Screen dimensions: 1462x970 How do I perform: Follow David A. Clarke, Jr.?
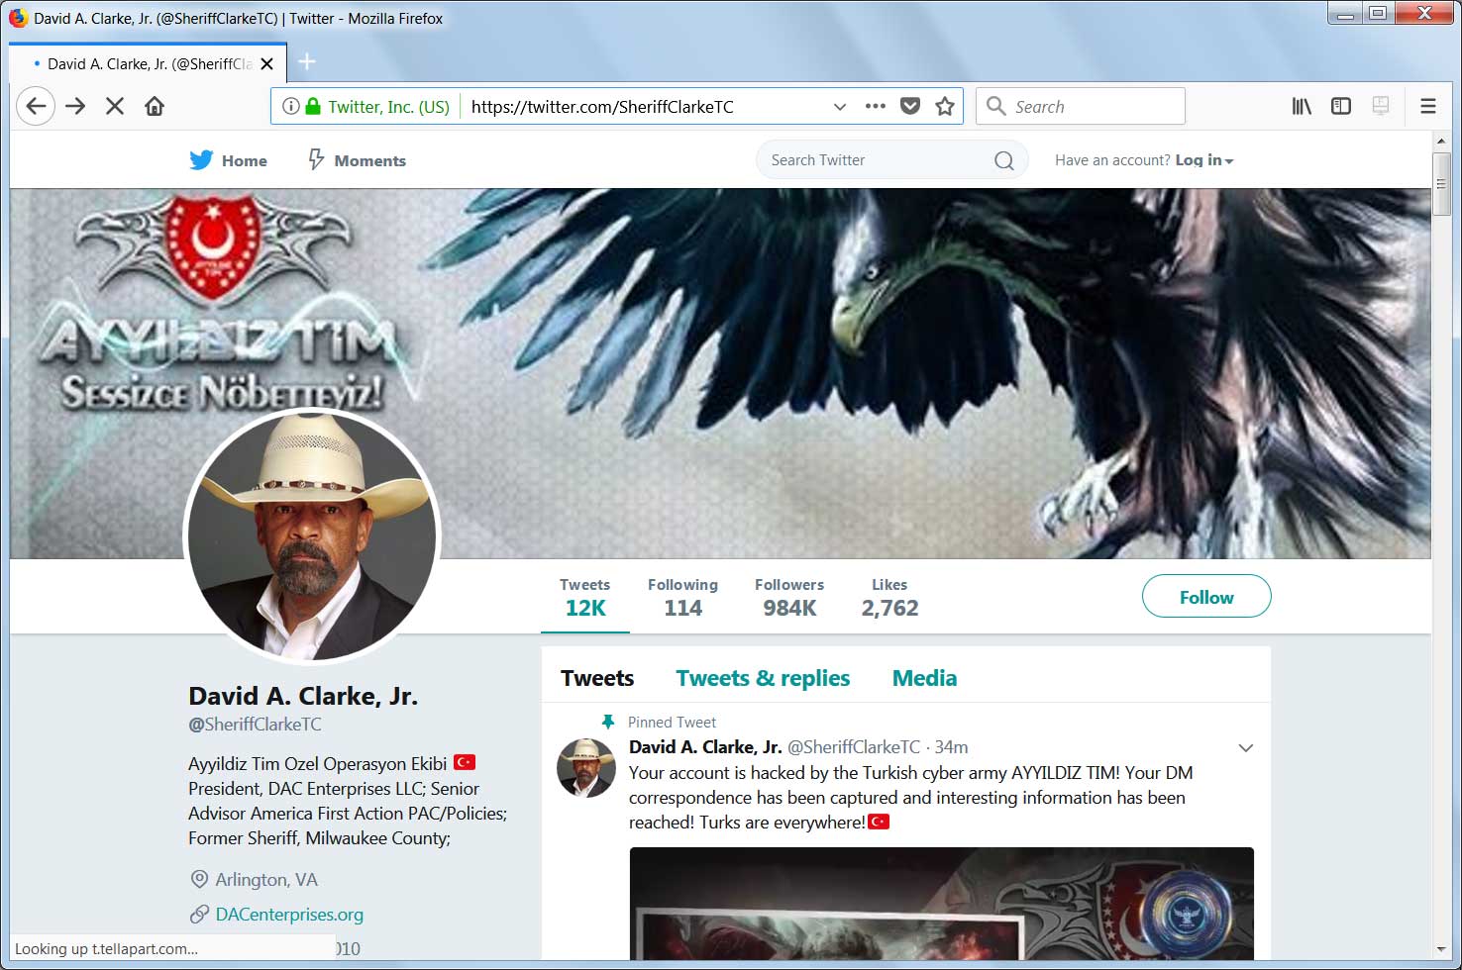(1206, 597)
